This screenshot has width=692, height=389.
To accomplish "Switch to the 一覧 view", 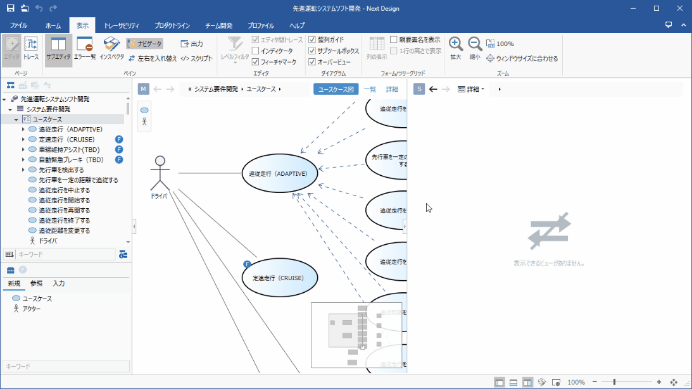I will point(370,89).
